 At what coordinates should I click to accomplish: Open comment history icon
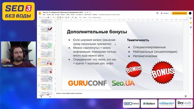(157, 13)
